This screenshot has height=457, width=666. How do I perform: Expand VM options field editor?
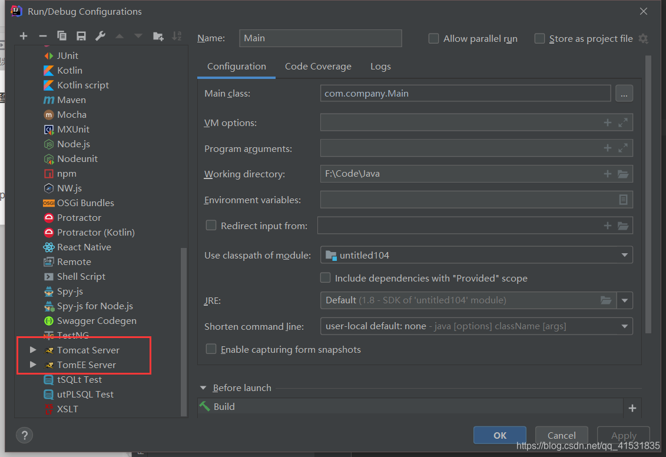point(623,122)
